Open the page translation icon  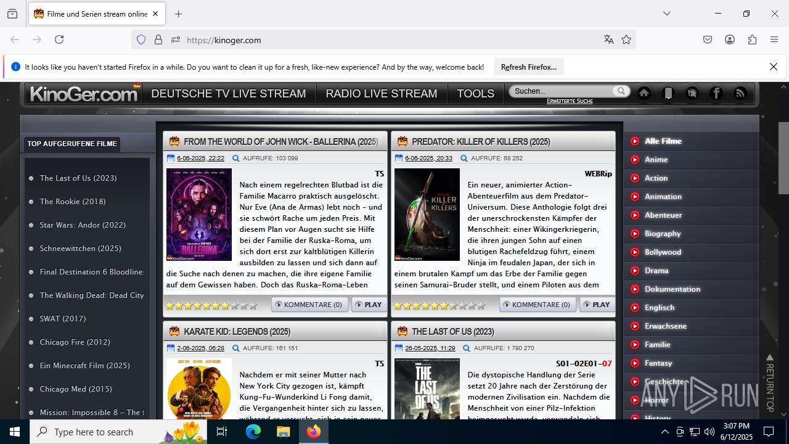tap(609, 39)
